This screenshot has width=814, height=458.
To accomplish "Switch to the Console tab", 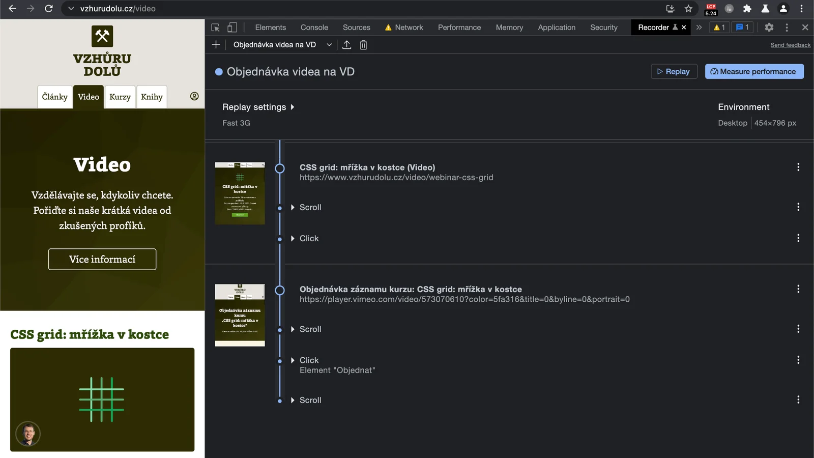I will point(314,27).
